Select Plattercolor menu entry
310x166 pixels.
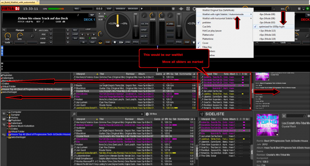(225, 35)
